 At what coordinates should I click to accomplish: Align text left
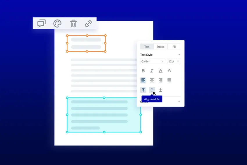coord(143,80)
